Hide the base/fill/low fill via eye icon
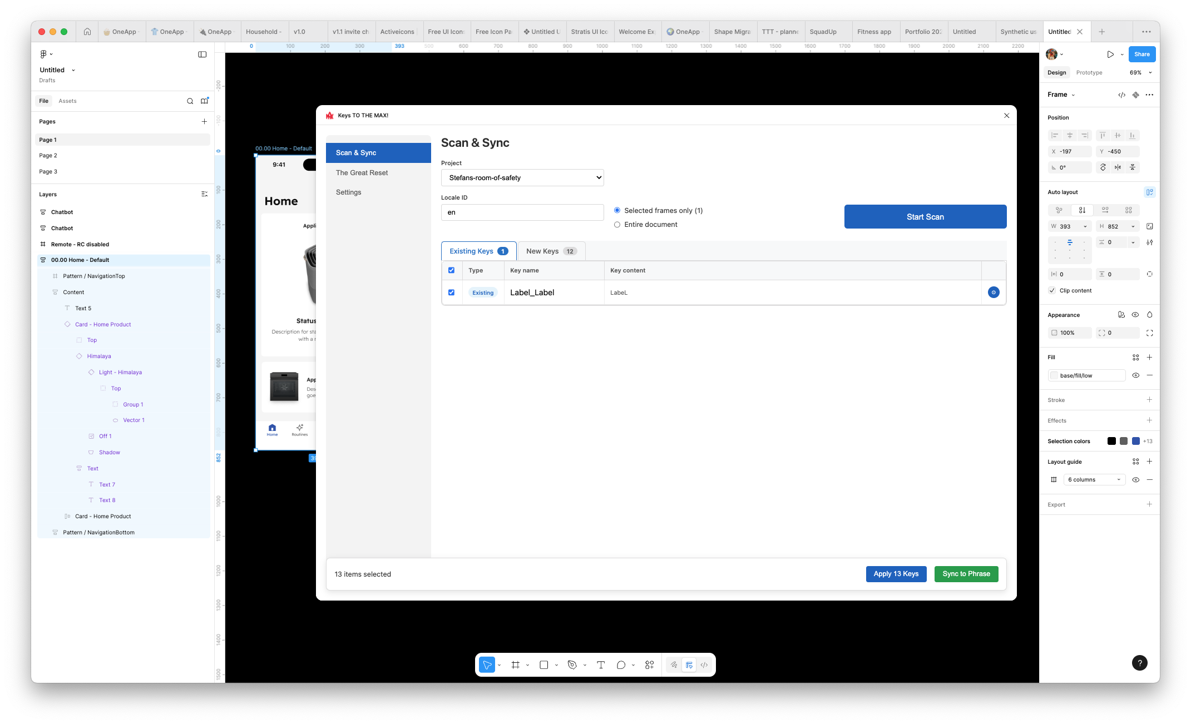1191x724 pixels. click(x=1135, y=375)
